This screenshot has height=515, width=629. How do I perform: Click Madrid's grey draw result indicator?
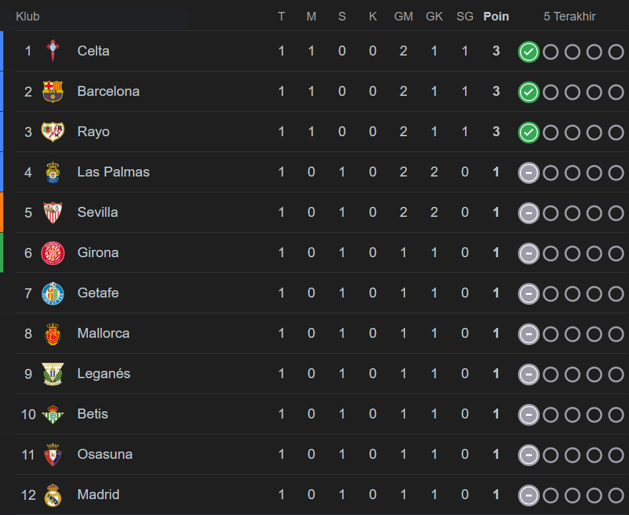[x=529, y=495]
